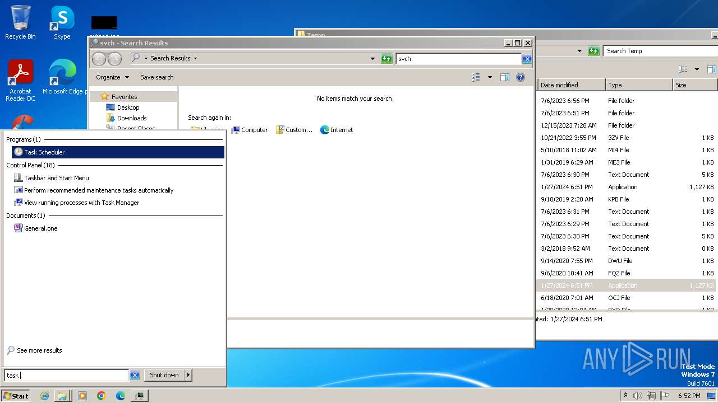Search again in Computer
This screenshot has height=403, width=718.
coord(249,130)
